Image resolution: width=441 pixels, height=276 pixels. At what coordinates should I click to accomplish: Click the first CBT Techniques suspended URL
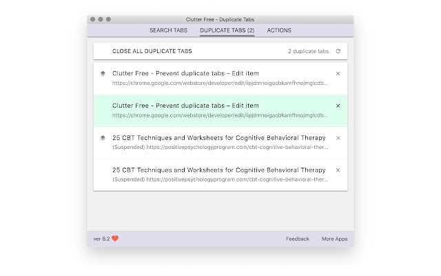pyautogui.click(x=220, y=147)
